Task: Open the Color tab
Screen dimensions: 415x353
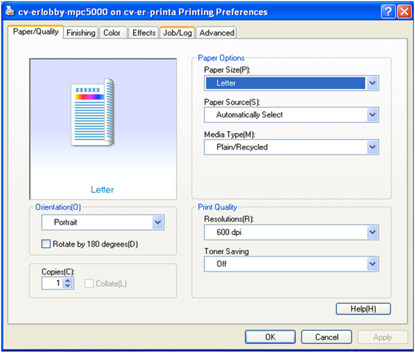Action: pos(112,33)
